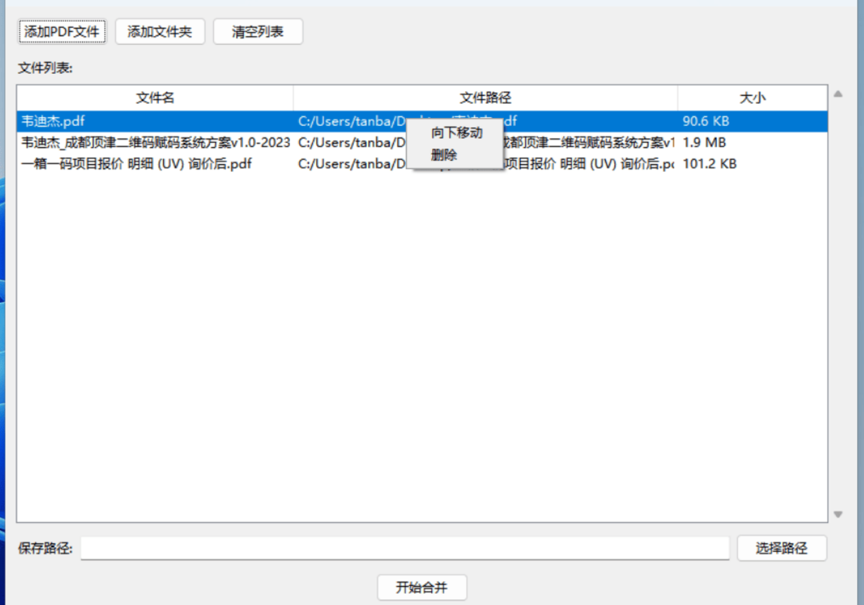Focus the 保存路径 text field

(404, 548)
